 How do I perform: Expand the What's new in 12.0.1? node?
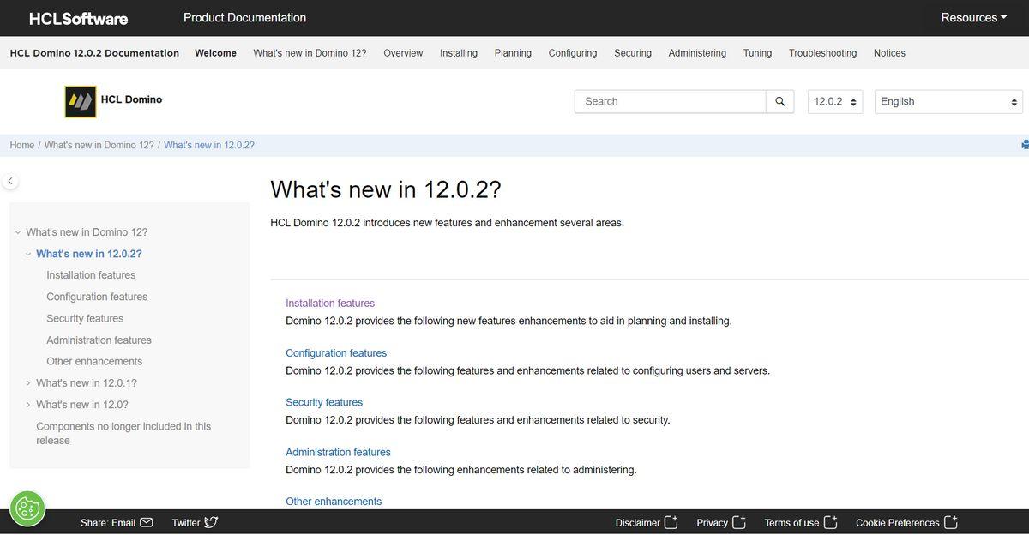[28, 383]
